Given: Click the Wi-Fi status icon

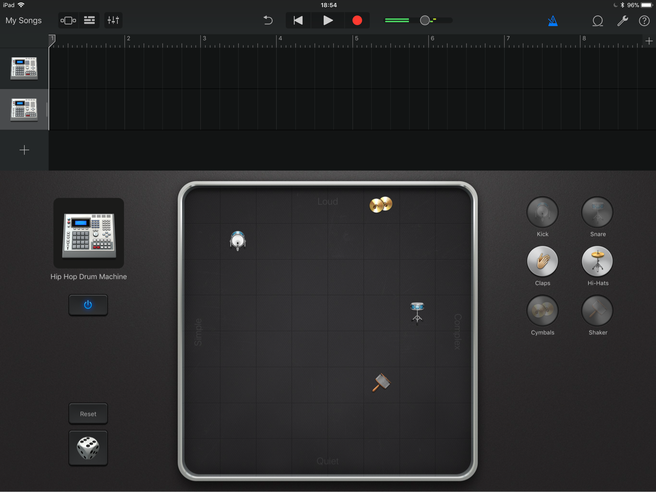Looking at the screenshot, I should tap(21, 5).
